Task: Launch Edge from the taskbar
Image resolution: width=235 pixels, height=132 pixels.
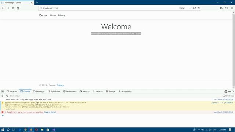Action: pyautogui.click(x=19, y=129)
